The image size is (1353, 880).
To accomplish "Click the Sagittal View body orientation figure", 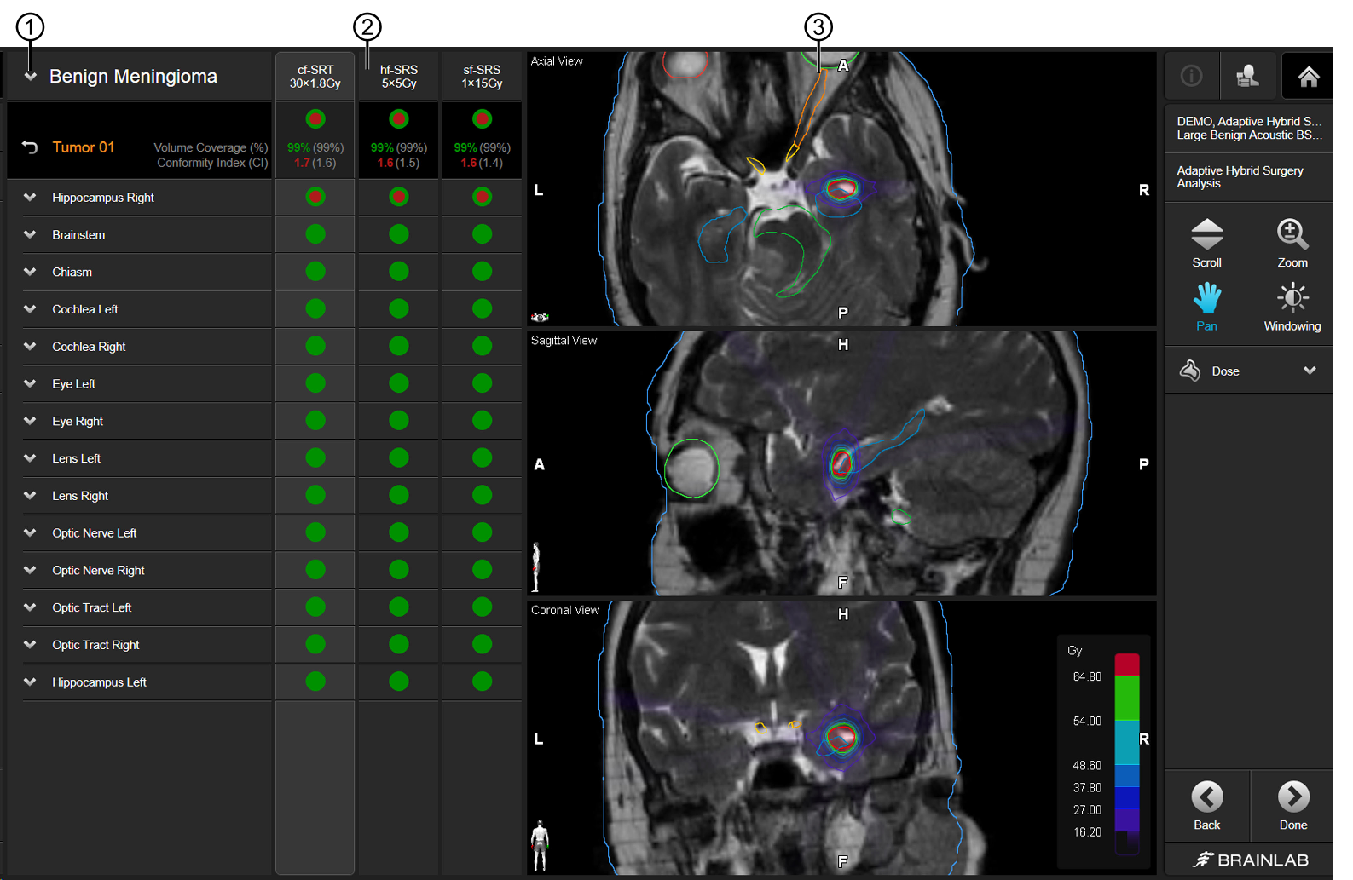I will click(536, 567).
